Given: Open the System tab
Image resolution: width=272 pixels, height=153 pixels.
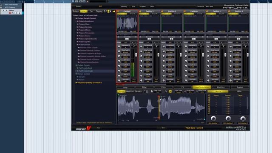Looking at the screenshot, I should click(240, 87).
